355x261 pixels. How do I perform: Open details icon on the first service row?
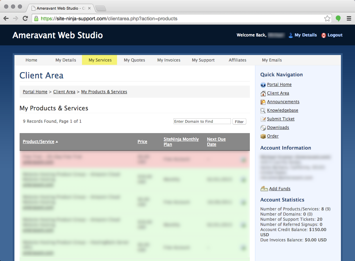pyautogui.click(x=243, y=159)
